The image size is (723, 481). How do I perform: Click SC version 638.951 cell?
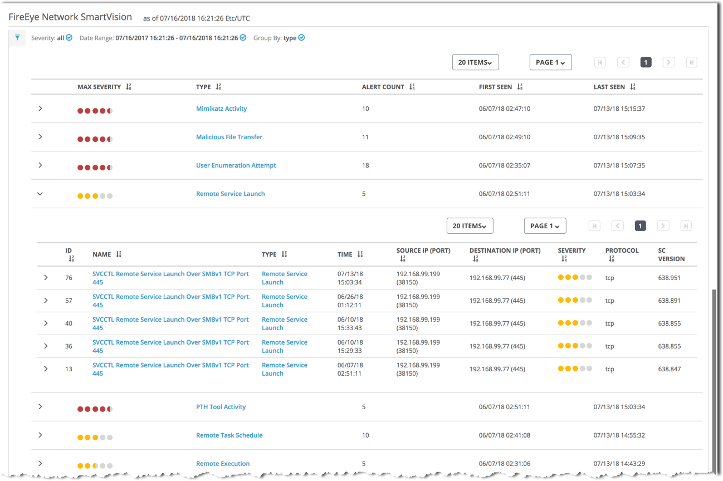click(x=670, y=278)
